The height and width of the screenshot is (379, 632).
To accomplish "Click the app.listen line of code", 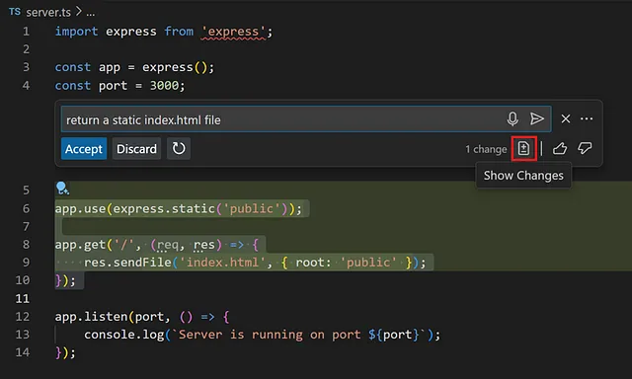I will 142,317.
